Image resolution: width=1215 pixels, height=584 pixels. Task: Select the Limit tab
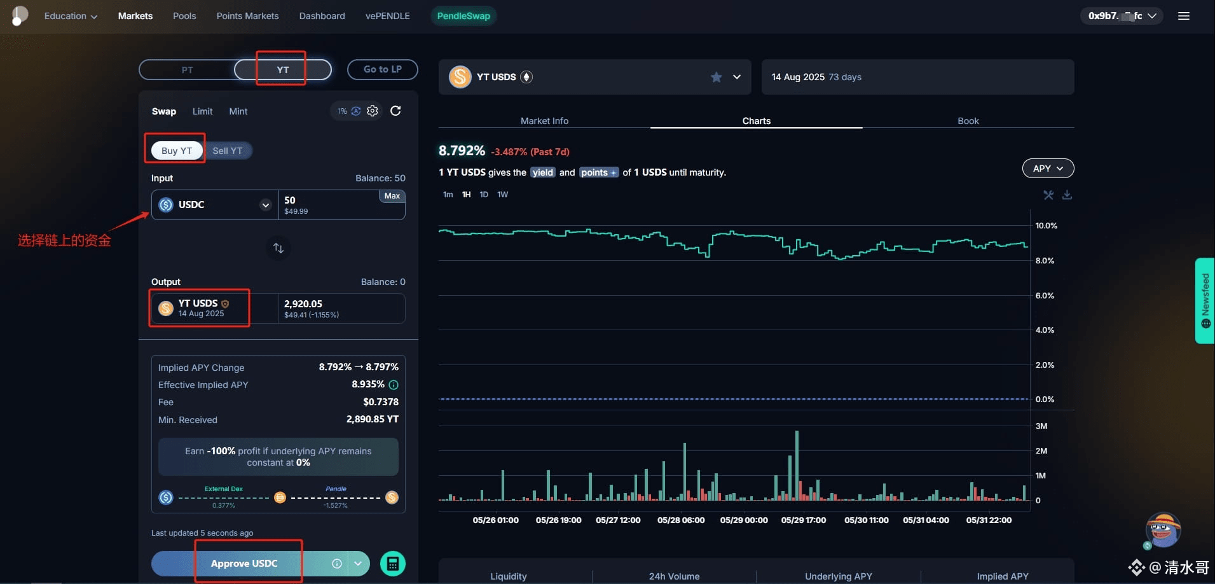(203, 111)
